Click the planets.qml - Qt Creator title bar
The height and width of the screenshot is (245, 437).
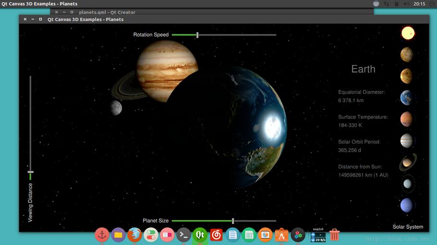tap(212, 12)
